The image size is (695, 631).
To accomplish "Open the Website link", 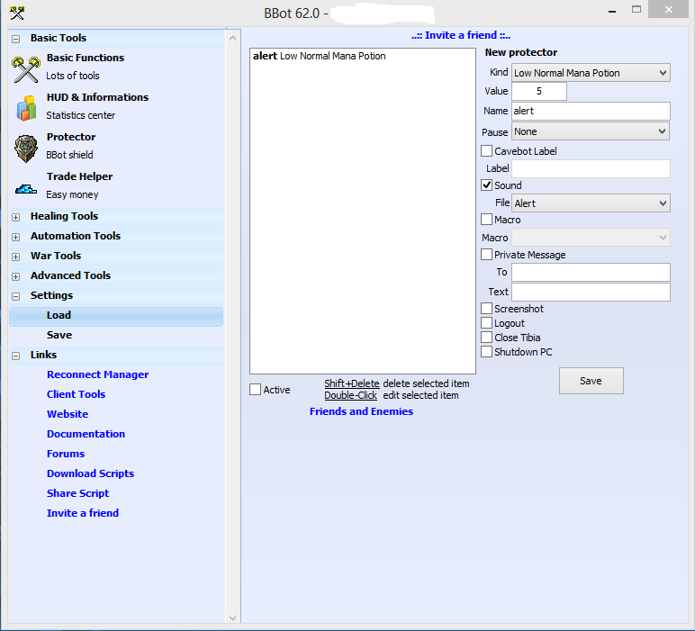I will [68, 414].
